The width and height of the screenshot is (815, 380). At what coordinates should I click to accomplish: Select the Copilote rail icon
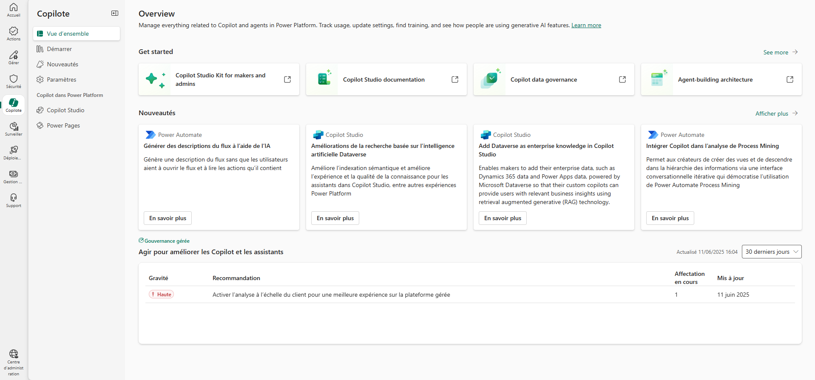coord(14,105)
